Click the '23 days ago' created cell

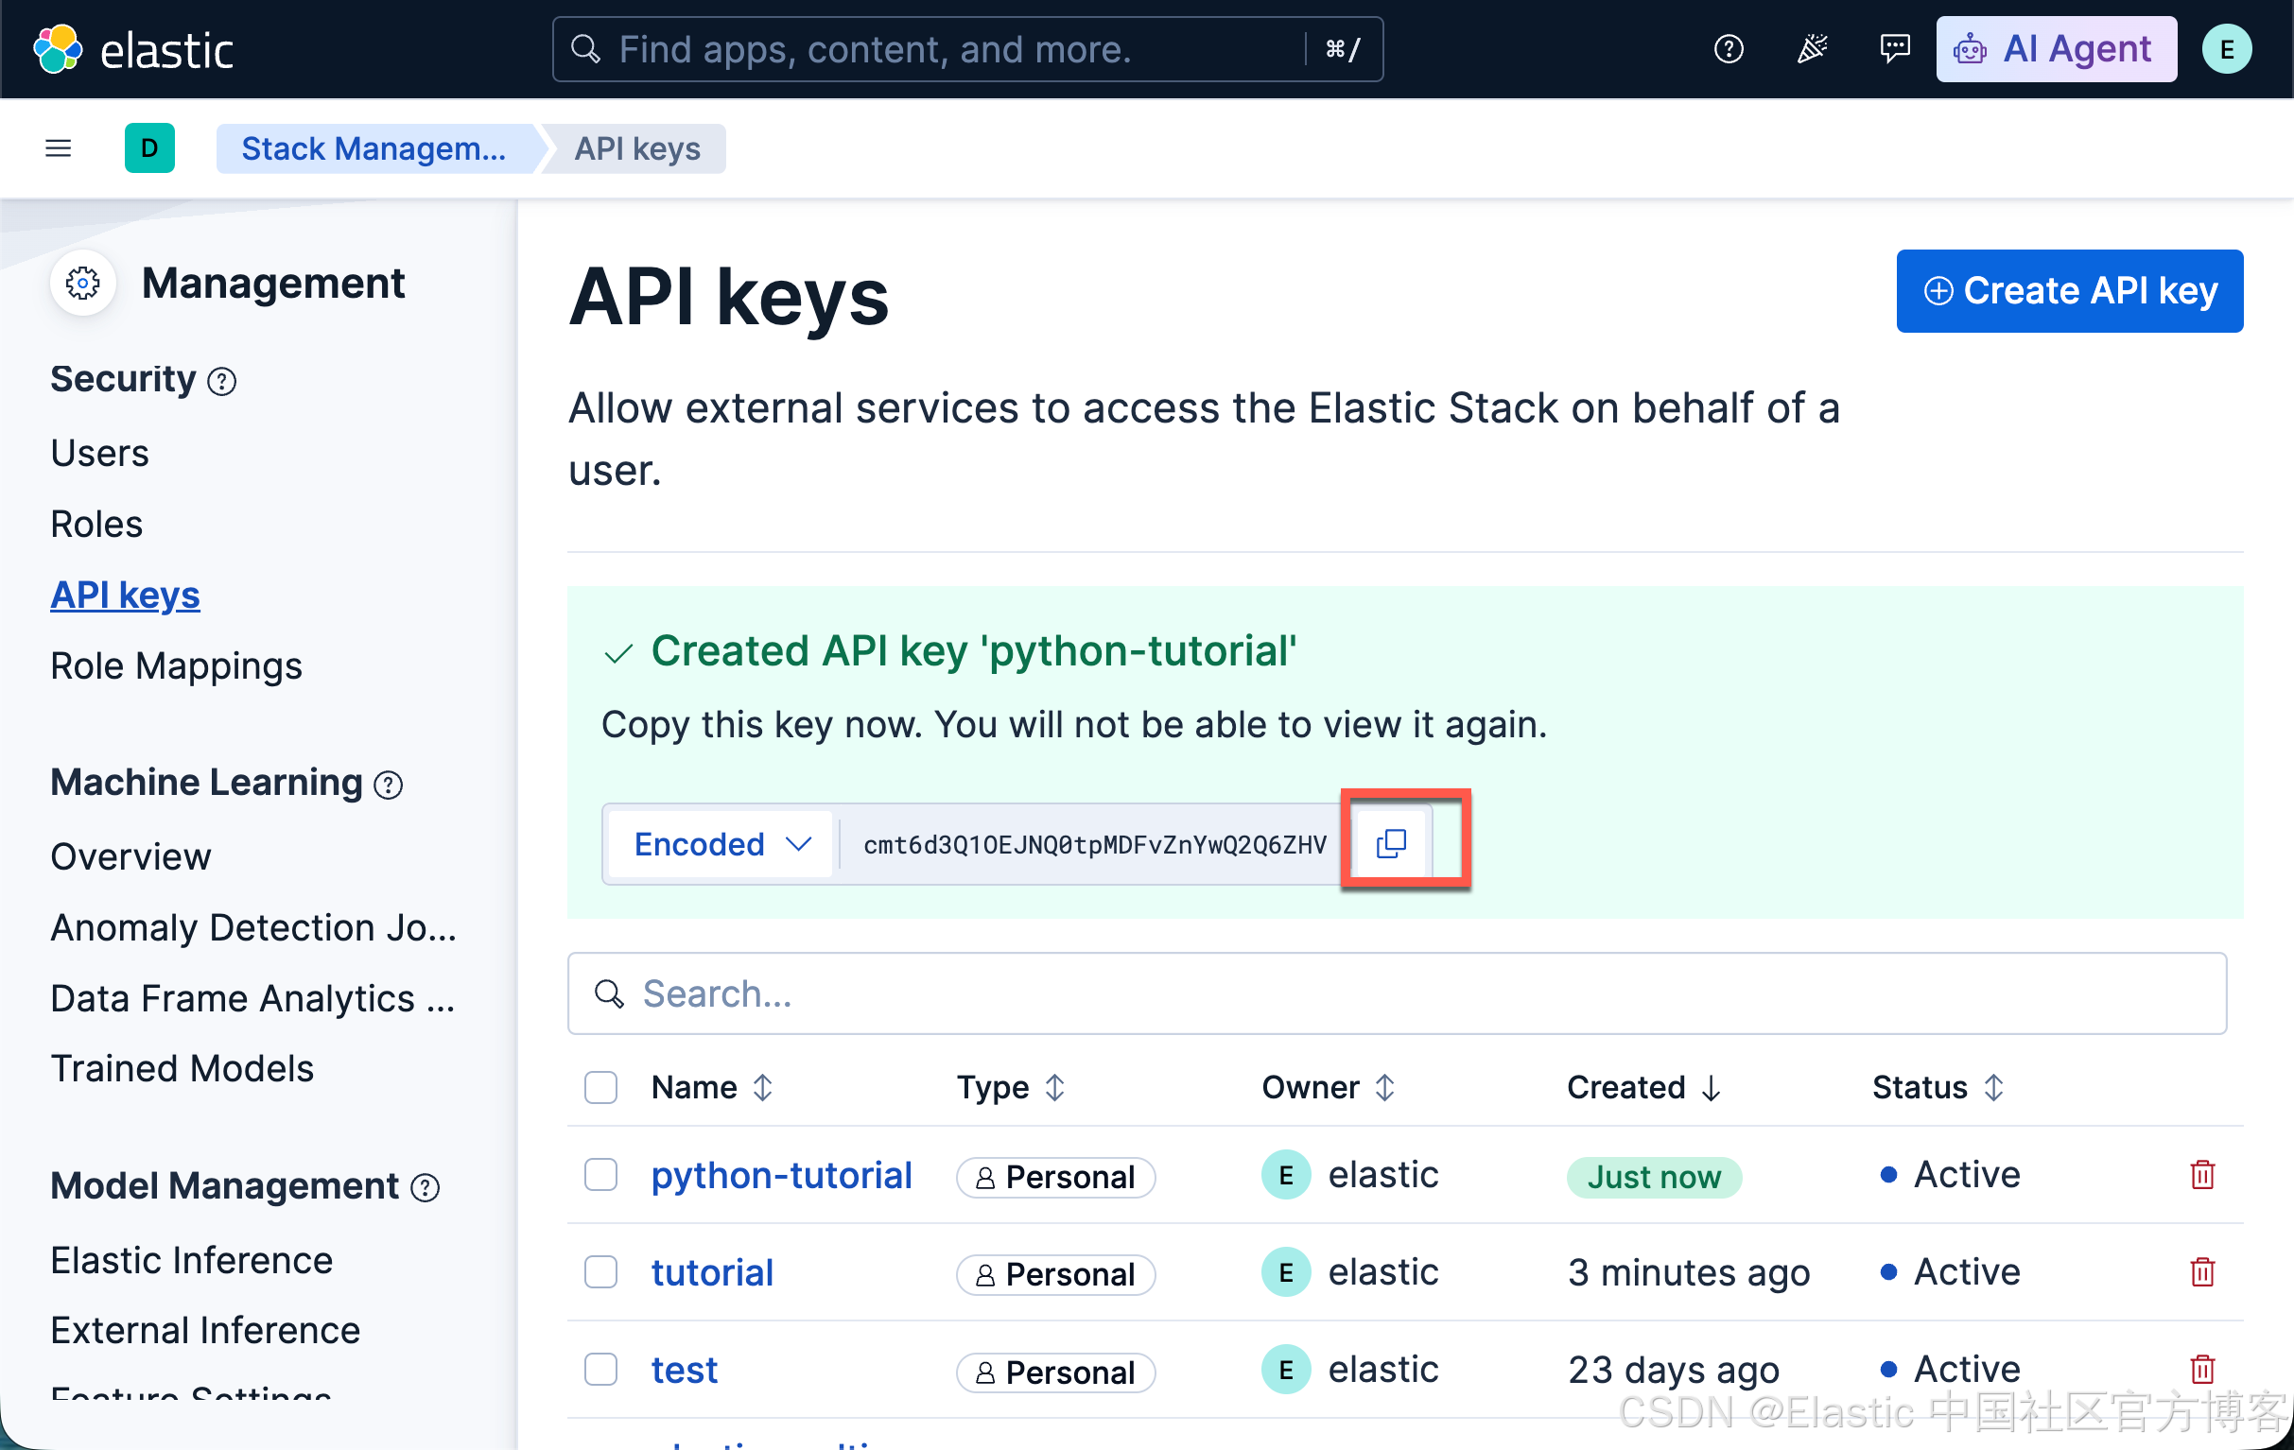1673,1370
